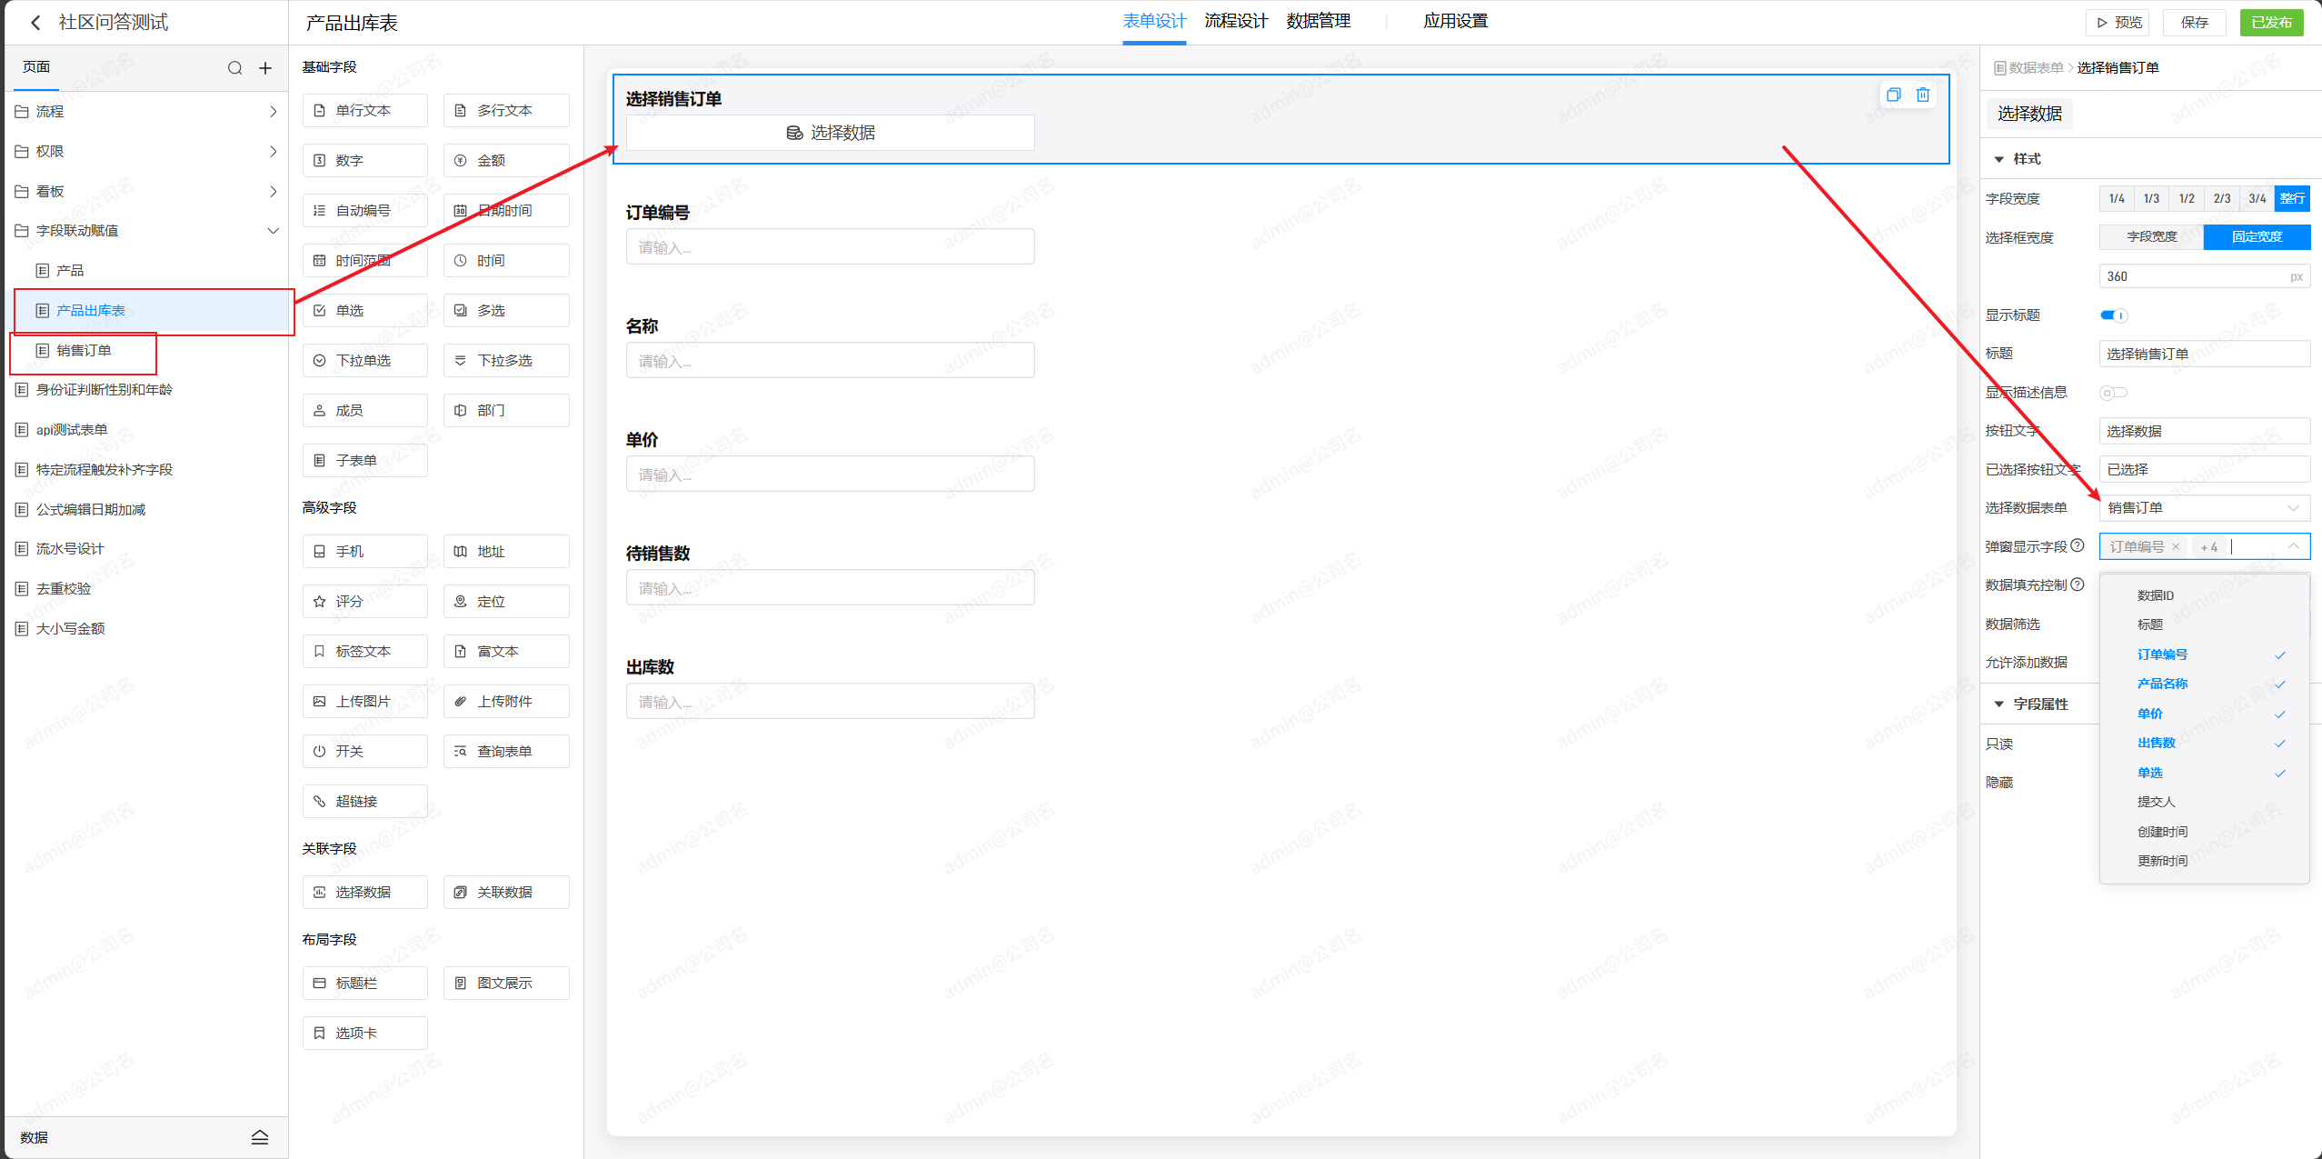Collapse the 字段联动赋值 folder
The height and width of the screenshot is (1159, 2322).
tap(273, 231)
